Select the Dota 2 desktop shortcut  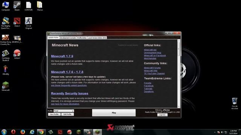[17, 22]
